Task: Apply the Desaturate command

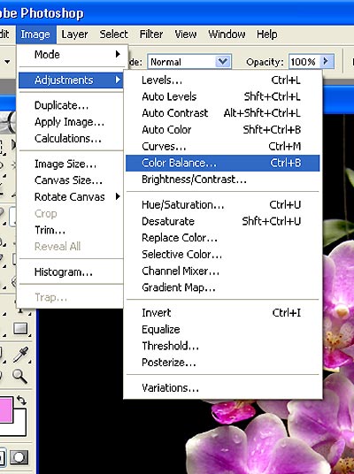Action: click(x=223, y=221)
